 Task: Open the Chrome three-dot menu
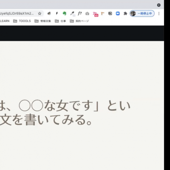coord(159,14)
